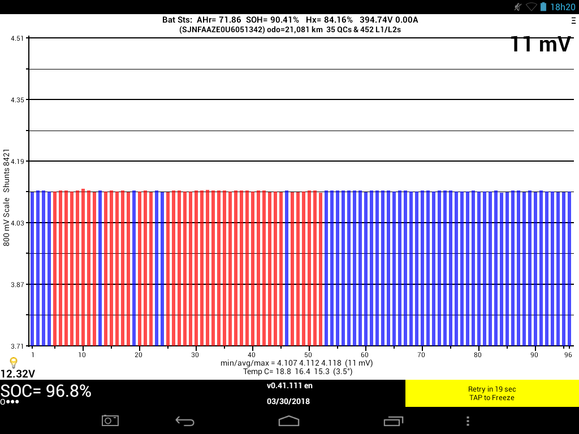Tap the large 11 mV label
Image resolution: width=579 pixels, height=434 pixels.
540,45
